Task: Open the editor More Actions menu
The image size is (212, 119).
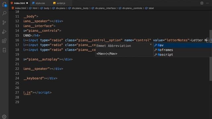Action: point(207,3)
